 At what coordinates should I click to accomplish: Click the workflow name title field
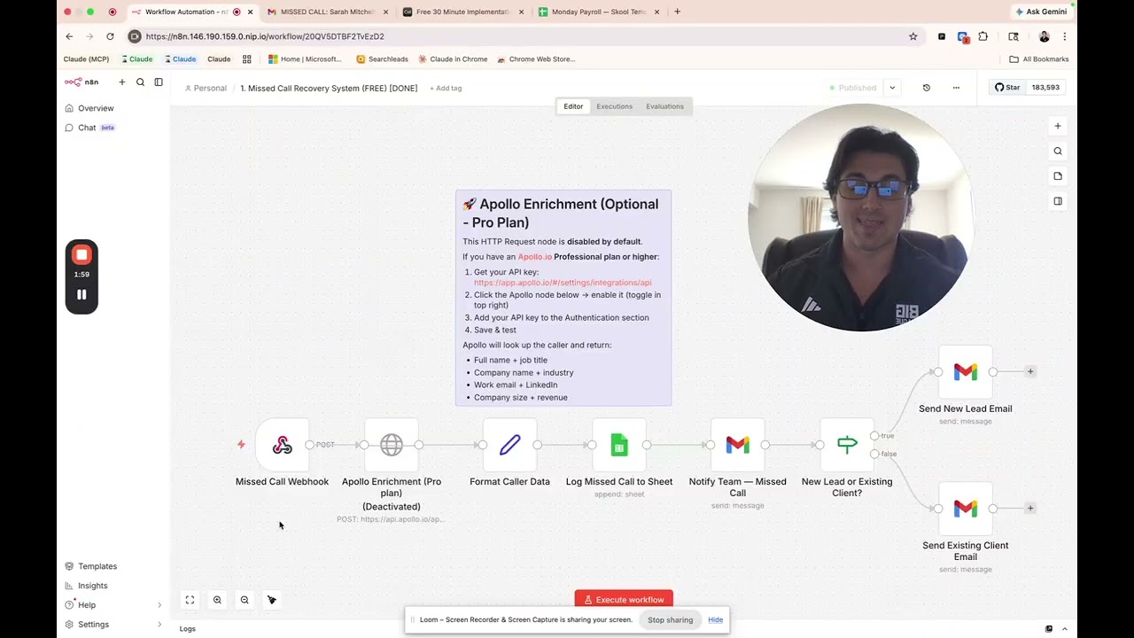[329, 89]
